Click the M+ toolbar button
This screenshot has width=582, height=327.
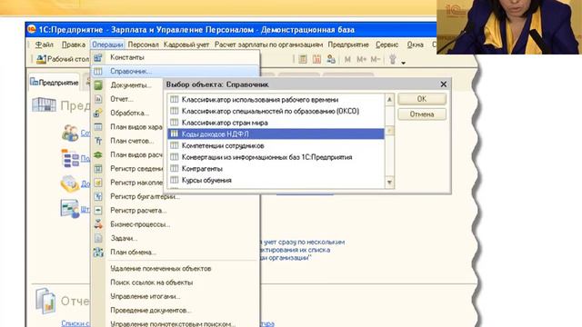[x=361, y=59]
